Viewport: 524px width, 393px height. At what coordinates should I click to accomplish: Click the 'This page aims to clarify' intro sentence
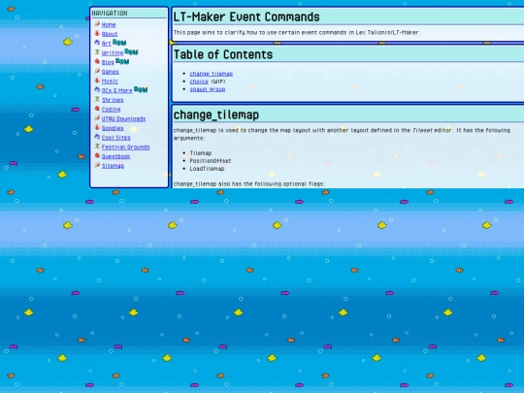coord(297,33)
